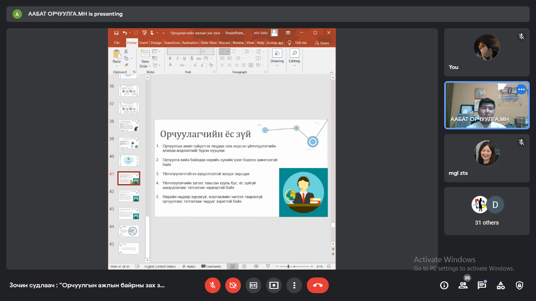Click the zoom out minus button
This screenshot has width=536, height=301.
[277, 267]
